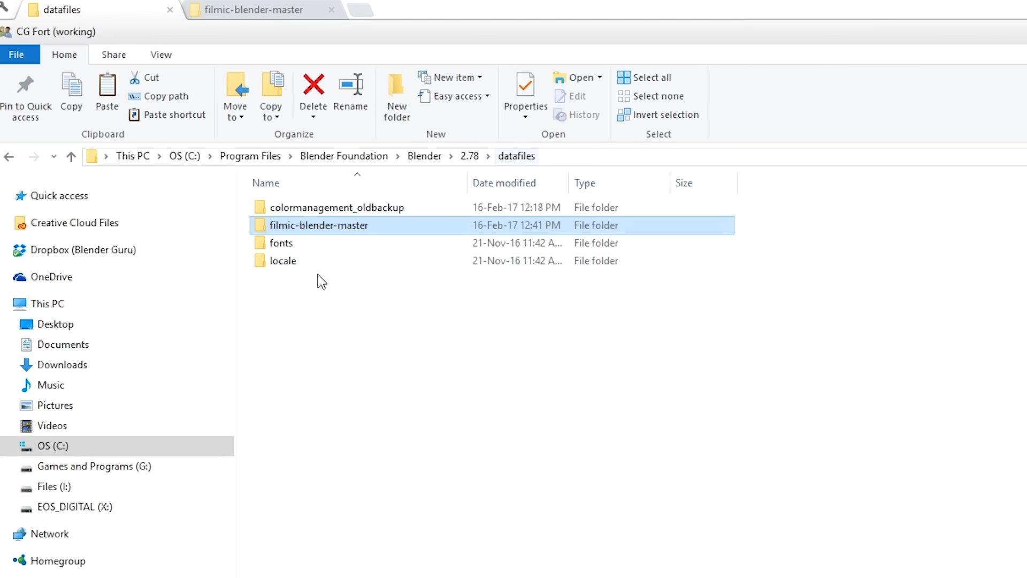Select the colormanagement_oldbackup folder

point(336,208)
